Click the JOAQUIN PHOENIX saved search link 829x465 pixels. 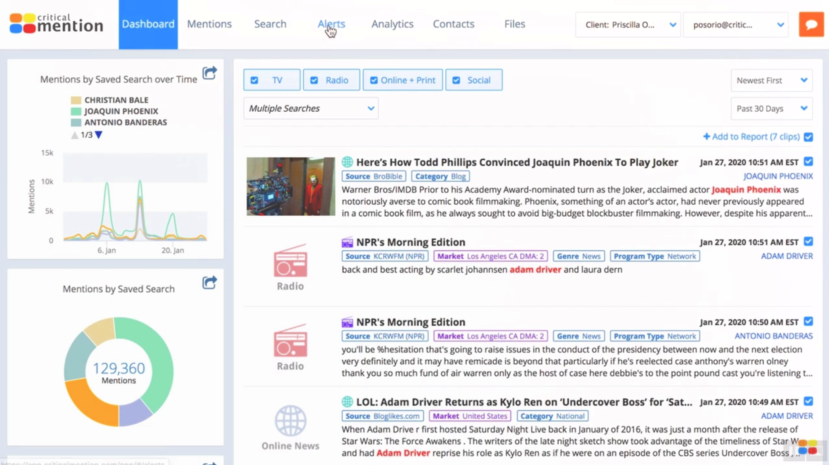(x=778, y=176)
